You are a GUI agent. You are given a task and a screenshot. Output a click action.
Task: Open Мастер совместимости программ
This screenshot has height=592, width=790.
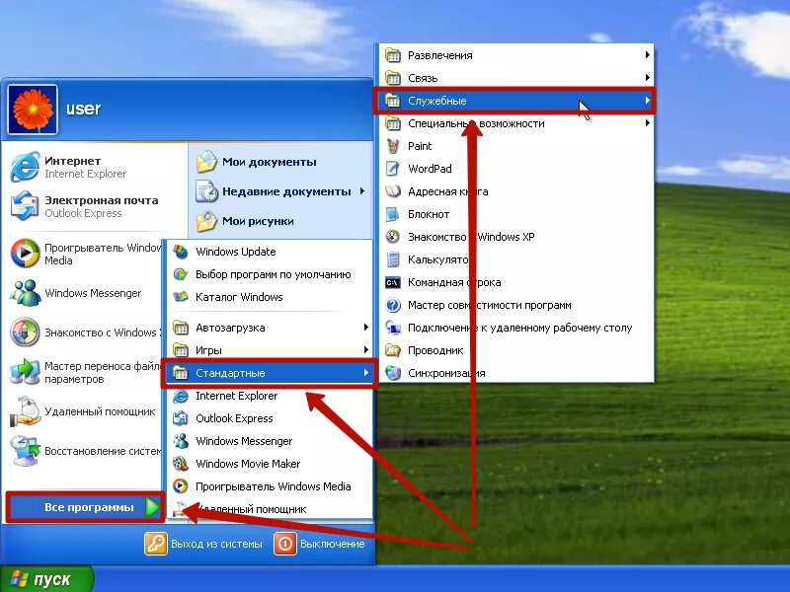click(516, 305)
